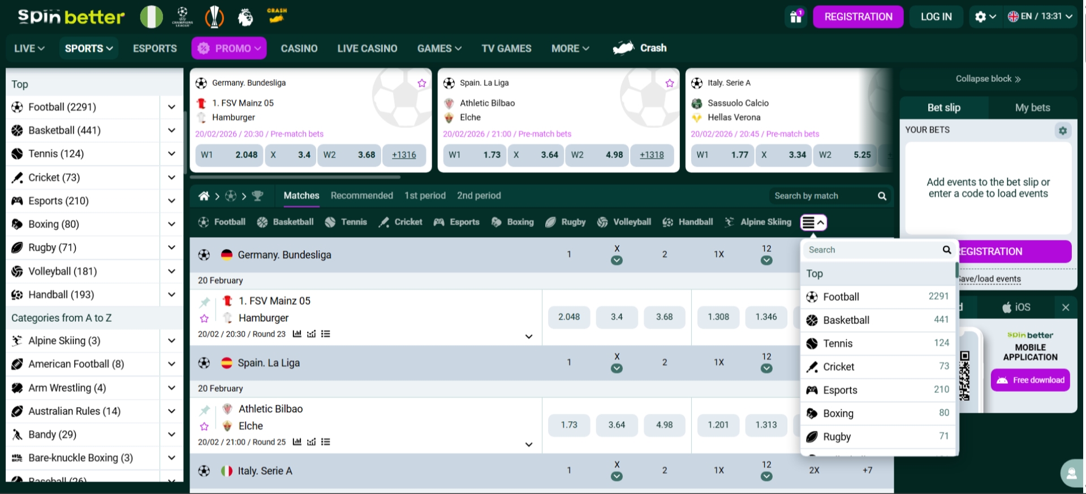This screenshot has height=494, width=1086.
Task: Click the horizontal scrollbar under top cards
Action: [295, 177]
